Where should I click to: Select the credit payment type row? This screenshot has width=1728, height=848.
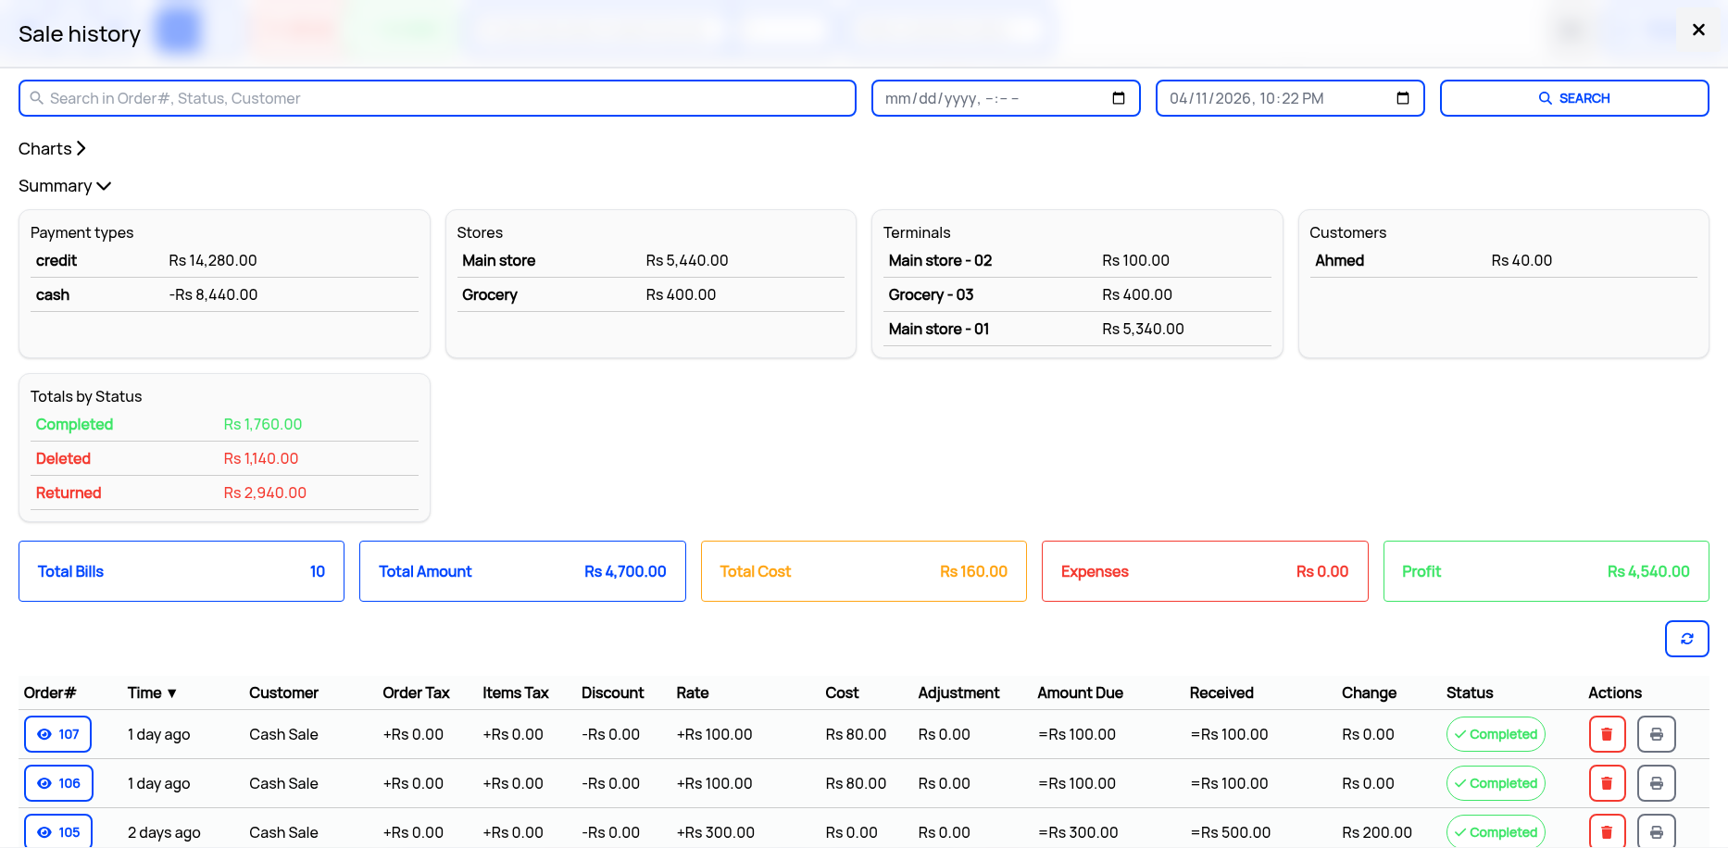[x=224, y=261]
